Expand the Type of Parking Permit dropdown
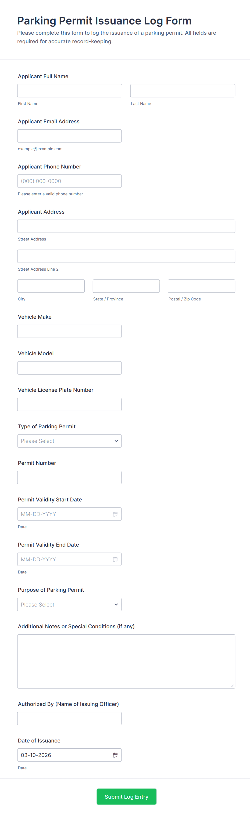The width and height of the screenshot is (250, 818). [x=69, y=441]
